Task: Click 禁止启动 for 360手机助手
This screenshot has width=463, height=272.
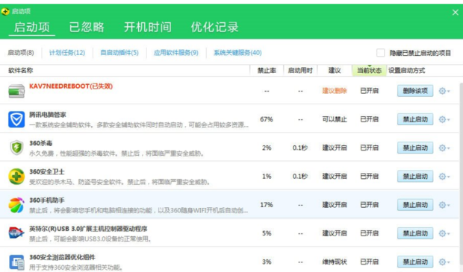Action: coord(415,205)
